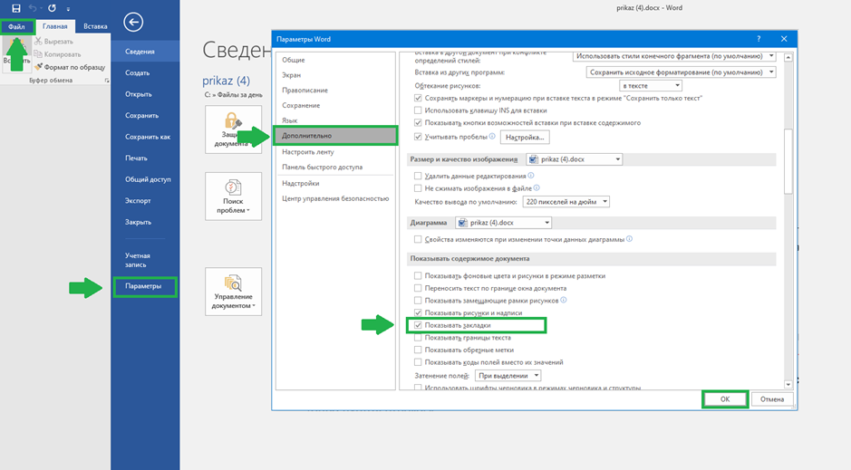
Task: Uncheck the Показывать закладки checkbox
Action: pyautogui.click(x=418, y=325)
